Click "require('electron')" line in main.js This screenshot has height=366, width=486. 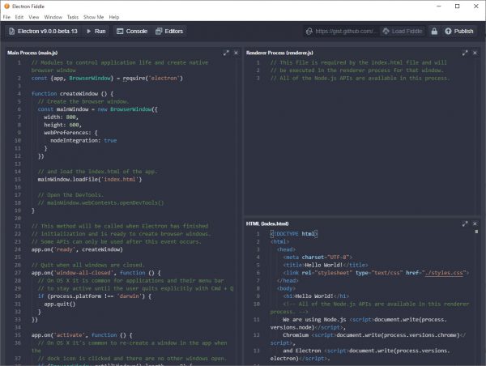tap(107, 78)
